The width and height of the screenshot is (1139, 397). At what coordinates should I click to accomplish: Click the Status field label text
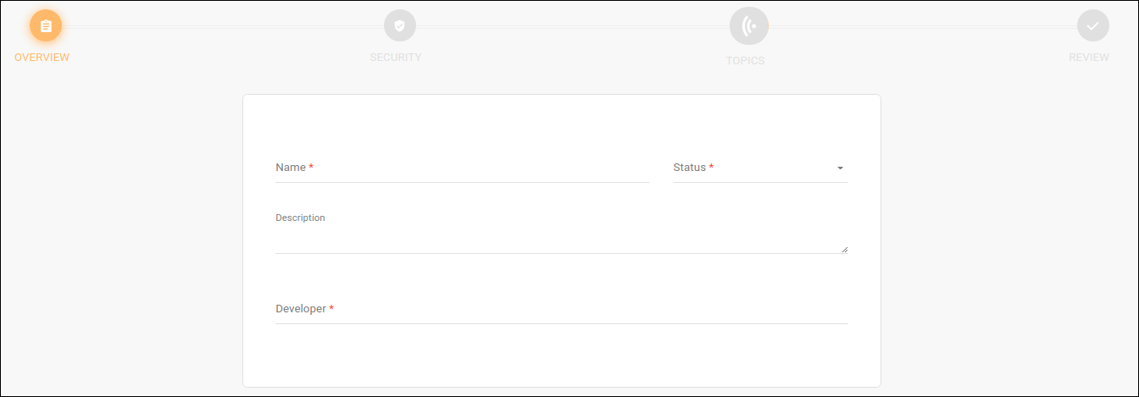coord(689,168)
